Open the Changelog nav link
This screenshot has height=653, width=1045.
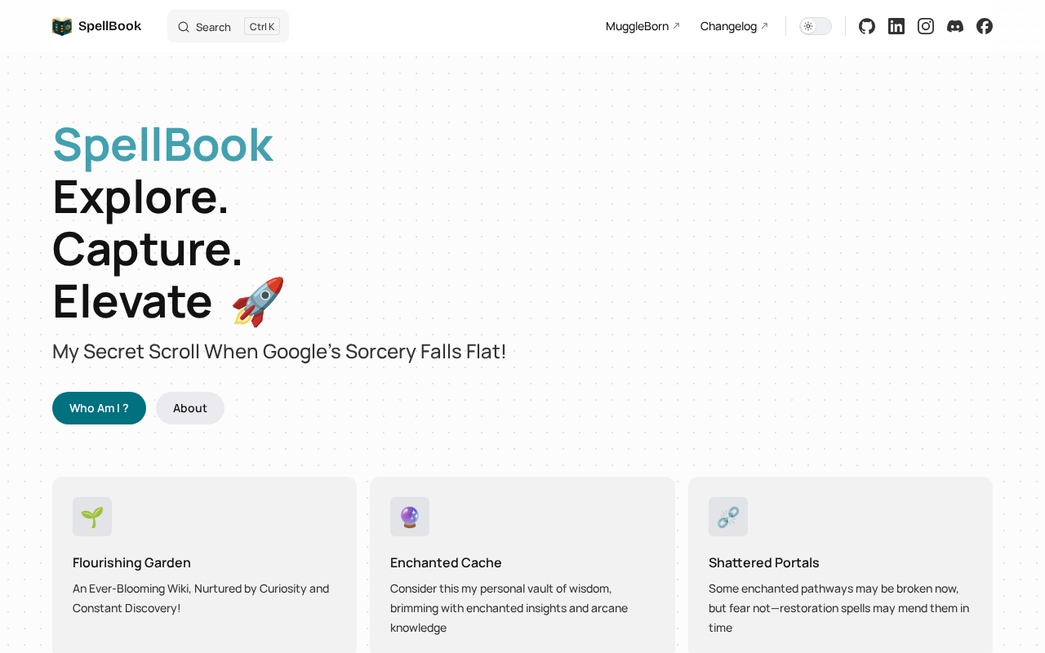pos(734,26)
